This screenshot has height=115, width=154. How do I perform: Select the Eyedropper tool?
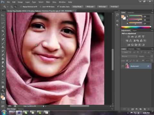[x=3, y=35]
